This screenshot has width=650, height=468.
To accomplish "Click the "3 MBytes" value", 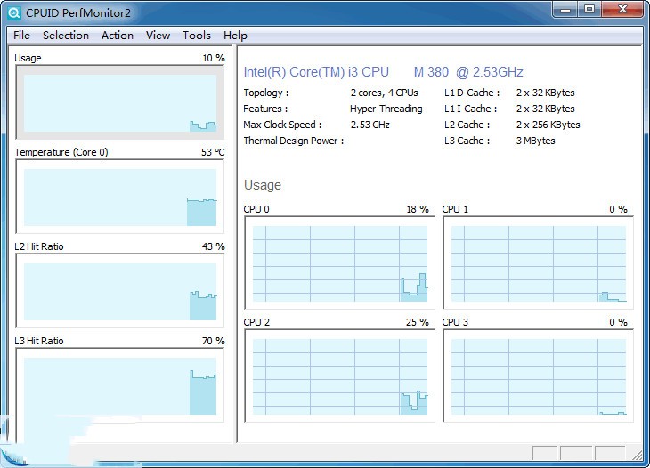I will [535, 141].
